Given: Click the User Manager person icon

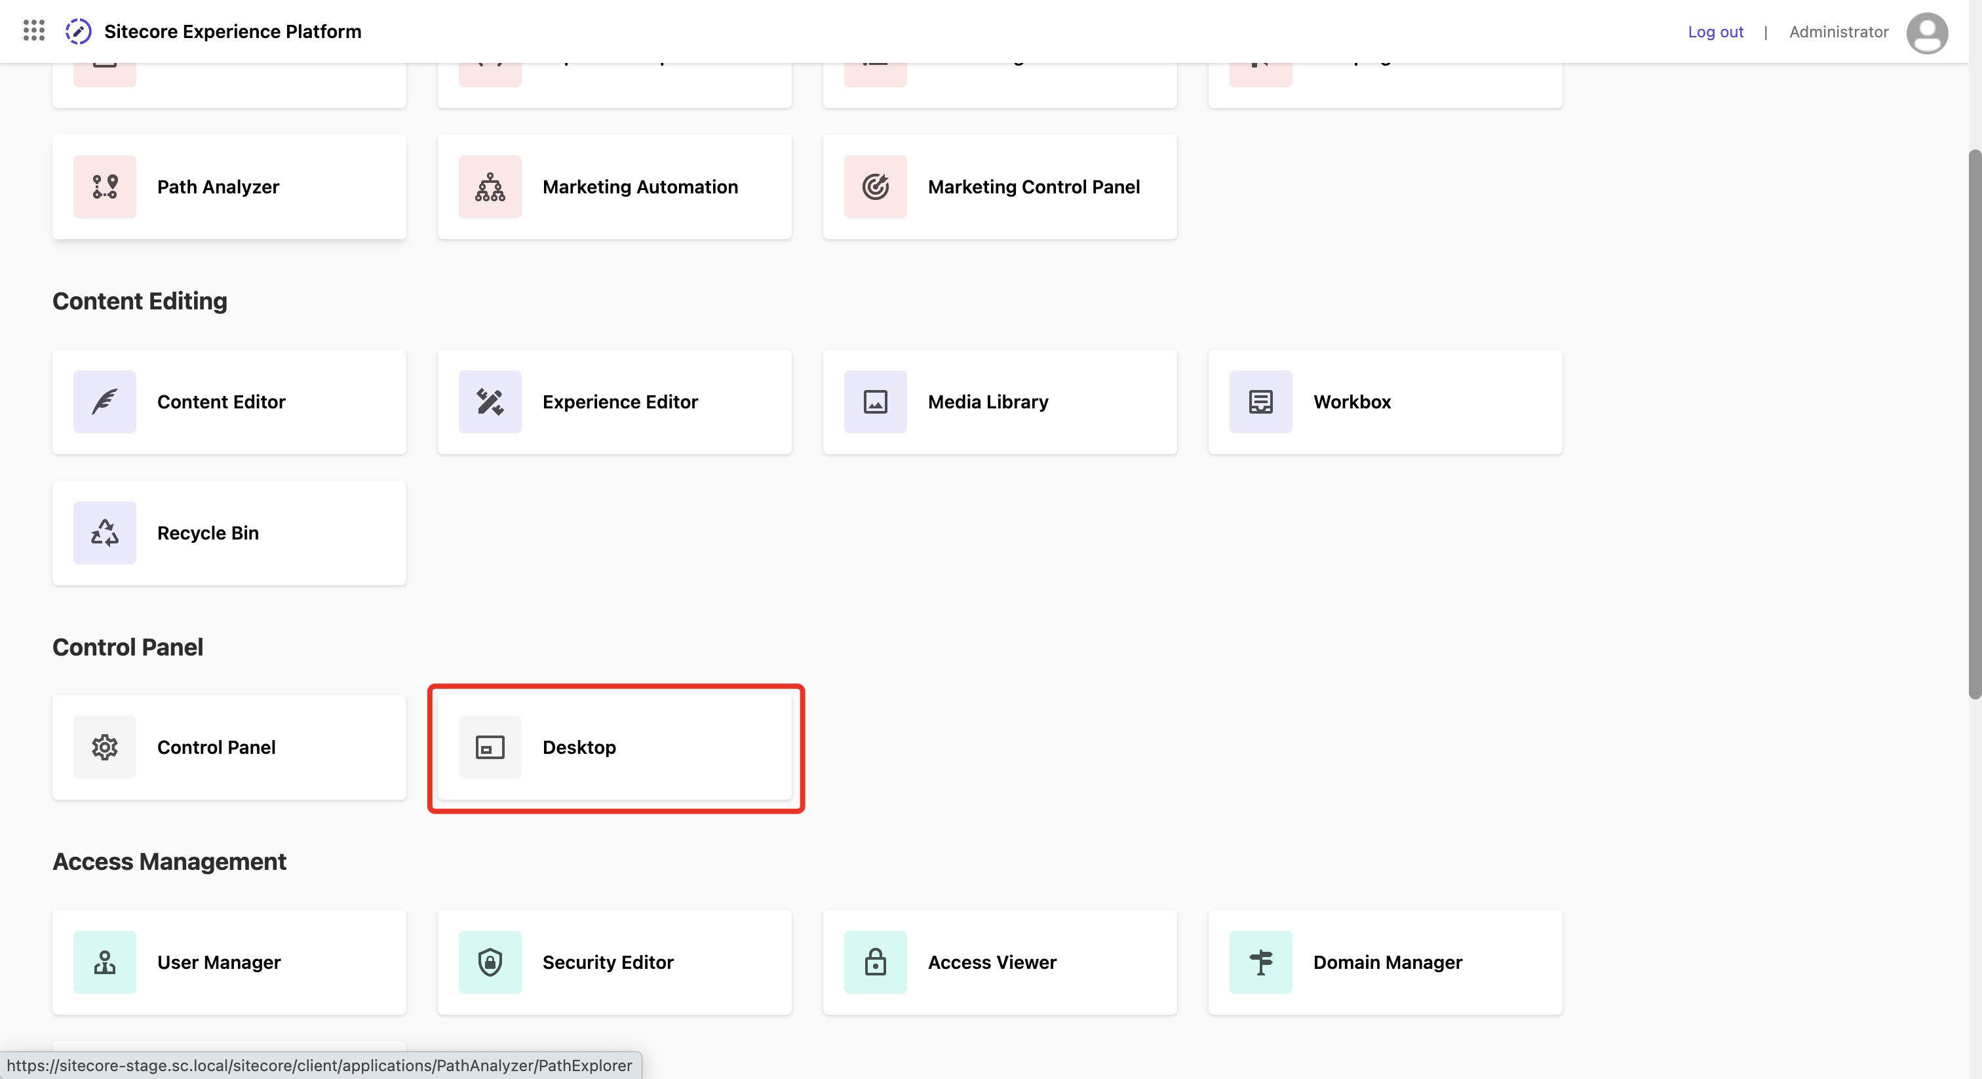Looking at the screenshot, I should (105, 962).
